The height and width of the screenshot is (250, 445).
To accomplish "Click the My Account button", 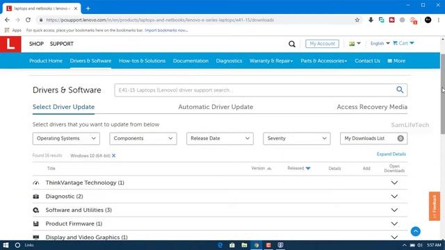I will pyautogui.click(x=322, y=44).
